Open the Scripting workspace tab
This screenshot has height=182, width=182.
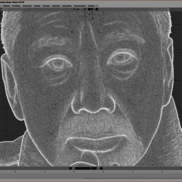[91, 6]
